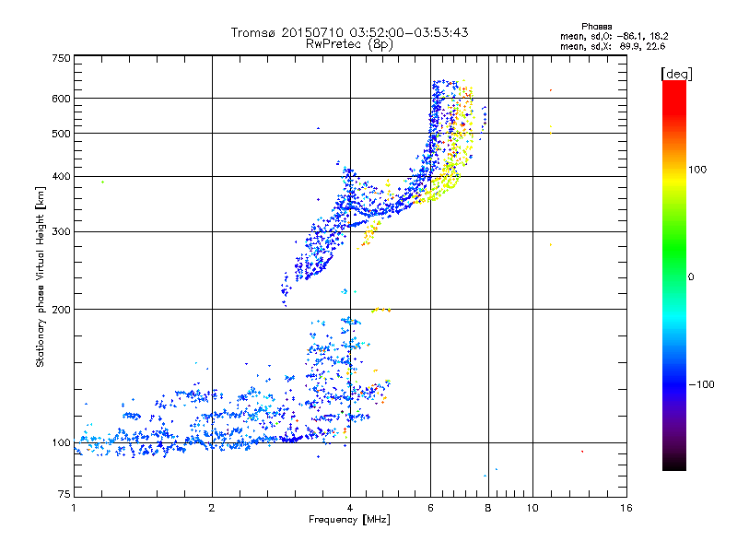Click the colorbar tick label '-100'
737x553 pixels.
(701, 384)
